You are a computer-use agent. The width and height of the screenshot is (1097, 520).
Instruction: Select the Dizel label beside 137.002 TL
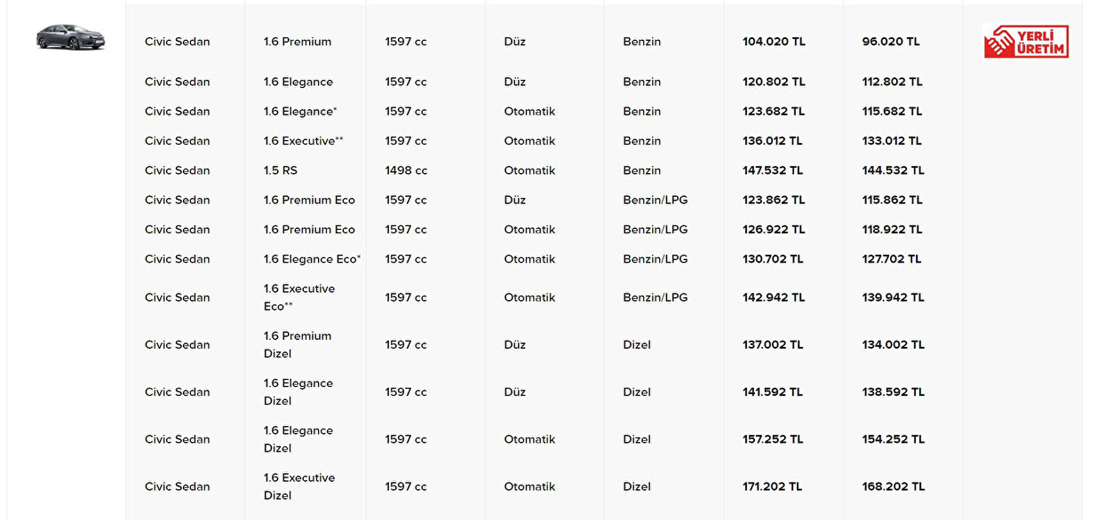(x=637, y=344)
